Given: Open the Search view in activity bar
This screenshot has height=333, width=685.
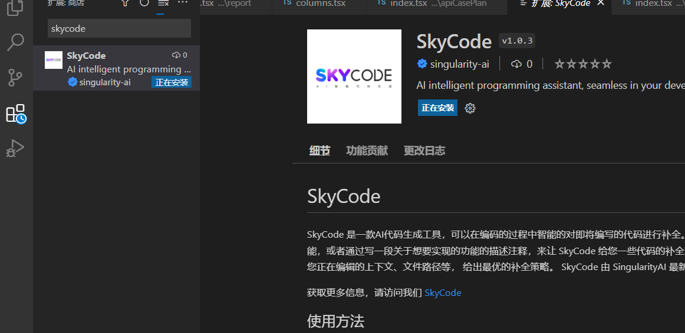Looking at the screenshot, I should pos(16,42).
